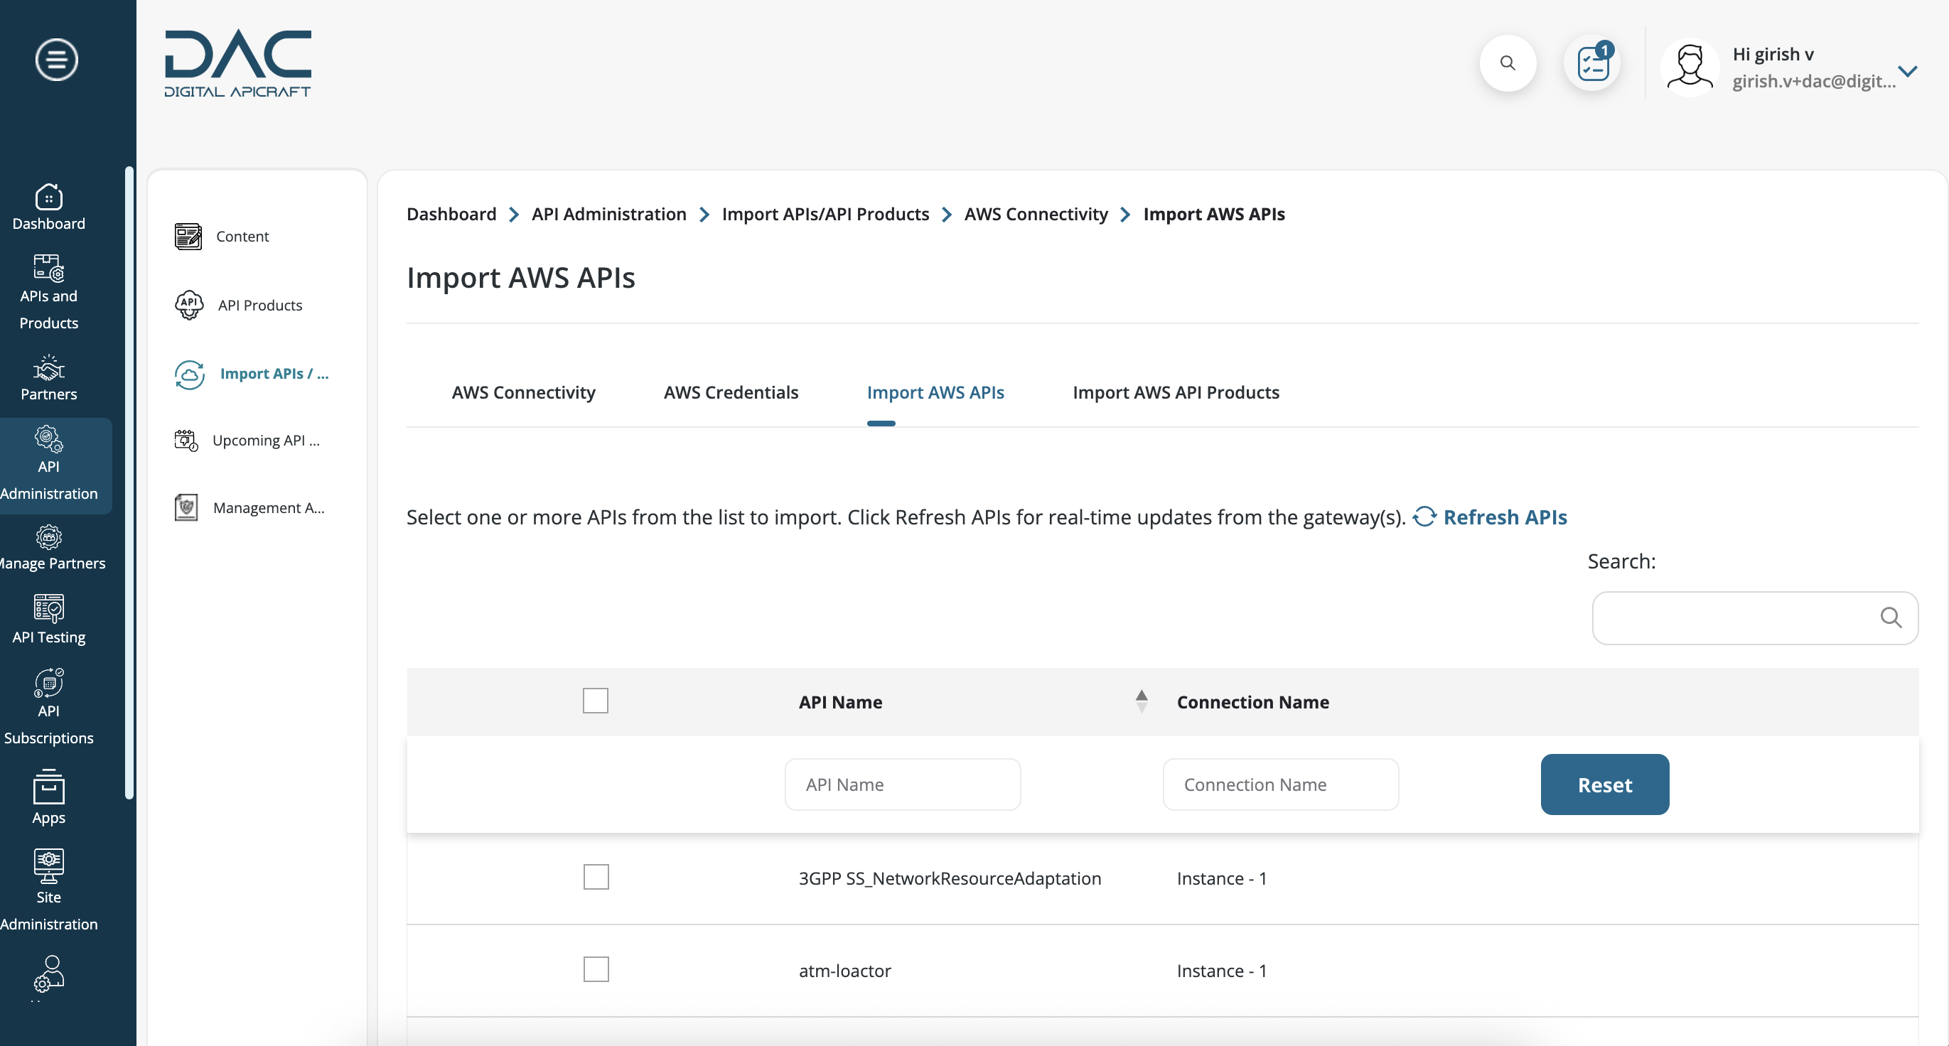Expand the user account dropdown arrow

pyautogui.click(x=1907, y=71)
